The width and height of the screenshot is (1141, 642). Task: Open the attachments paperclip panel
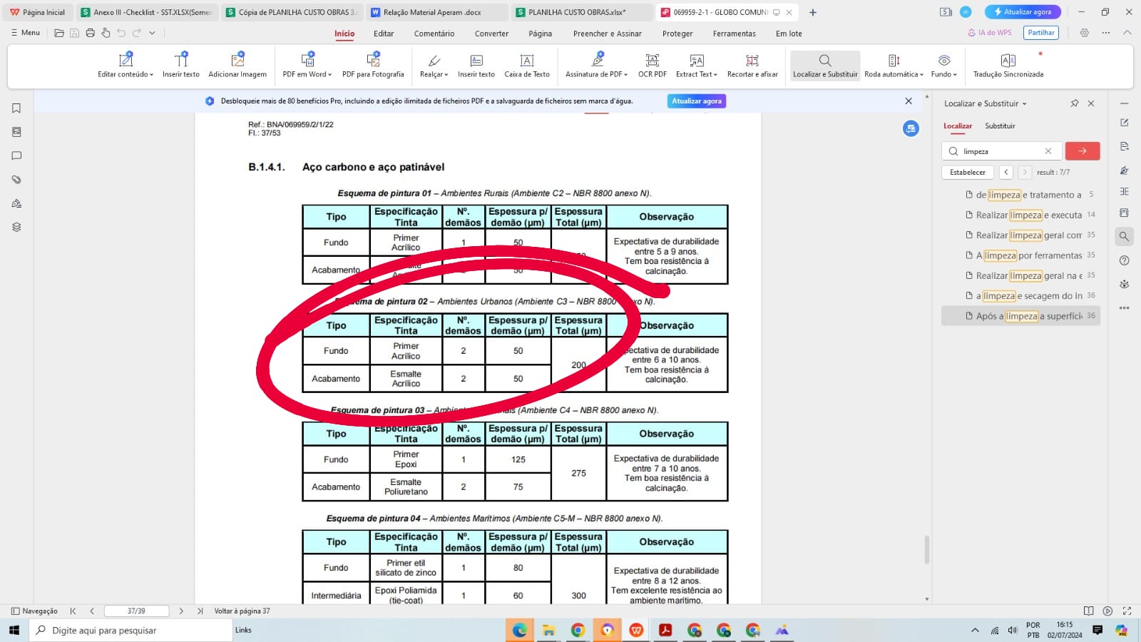[16, 180]
